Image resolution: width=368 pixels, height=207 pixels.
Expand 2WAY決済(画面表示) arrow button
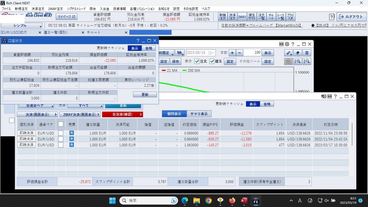click(x=80, y=114)
